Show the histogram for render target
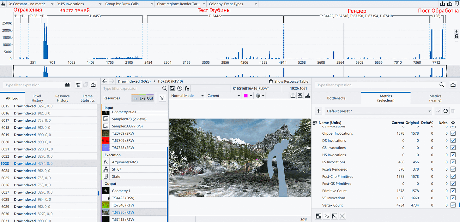This screenshot has height=222, width=460. [x=307, y=96]
